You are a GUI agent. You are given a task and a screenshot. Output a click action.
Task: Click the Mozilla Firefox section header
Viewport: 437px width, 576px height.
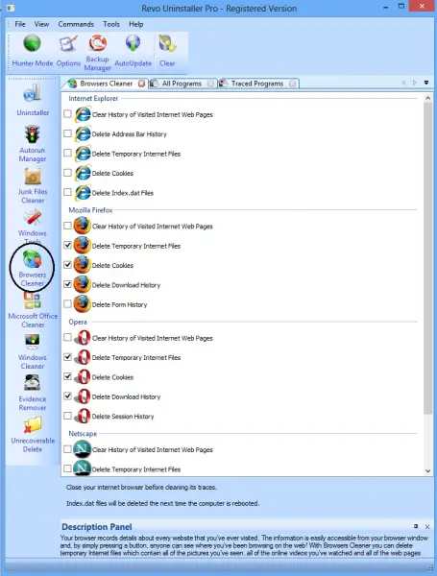coord(90,210)
